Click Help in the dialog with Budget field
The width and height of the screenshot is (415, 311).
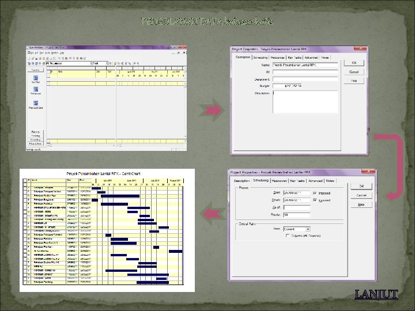354,81
